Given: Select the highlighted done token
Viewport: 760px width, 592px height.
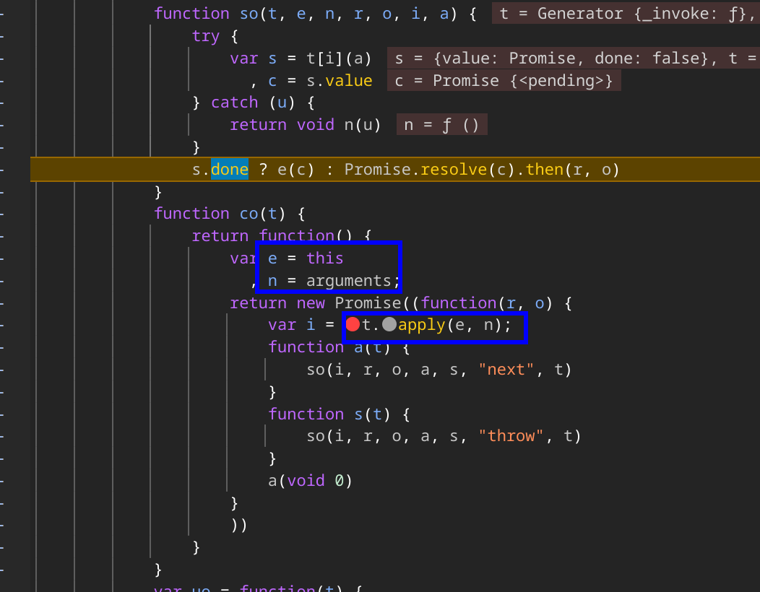Looking at the screenshot, I should tap(230, 170).
